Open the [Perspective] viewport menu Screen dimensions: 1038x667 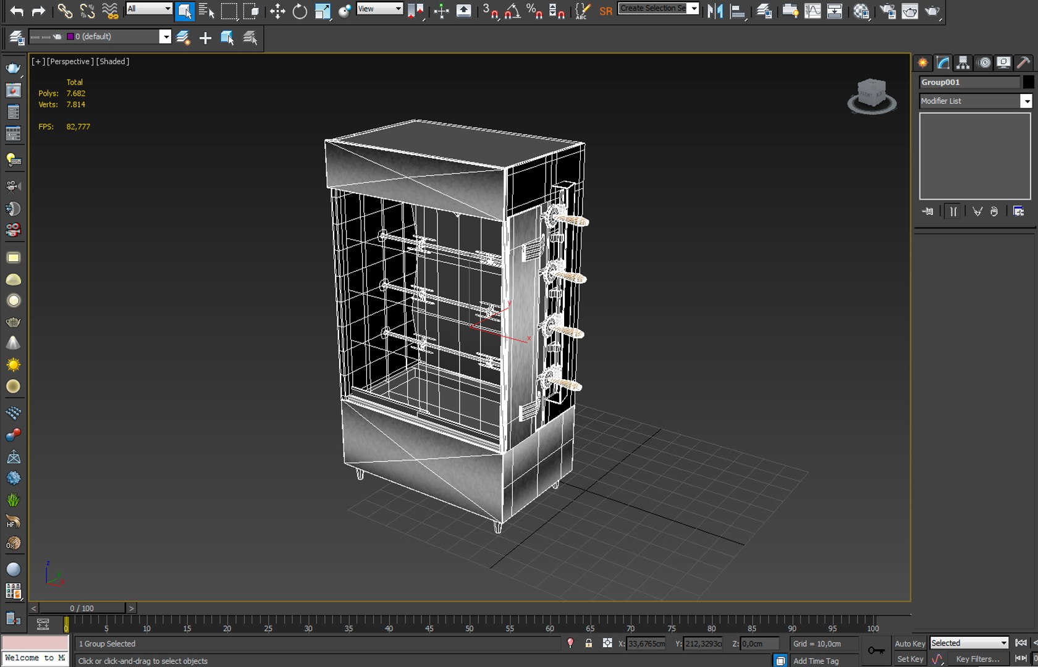[70, 61]
